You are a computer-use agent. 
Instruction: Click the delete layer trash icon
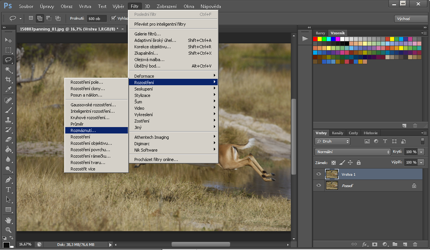pyautogui.click(x=415, y=244)
